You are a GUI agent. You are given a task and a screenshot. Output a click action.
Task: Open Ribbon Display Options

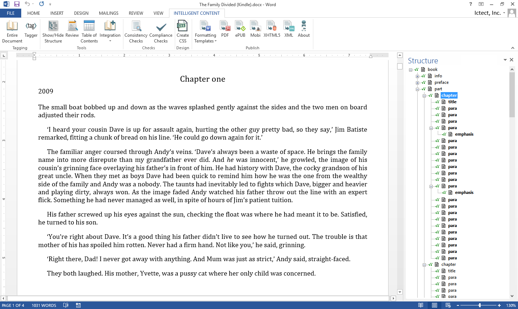(481, 4)
